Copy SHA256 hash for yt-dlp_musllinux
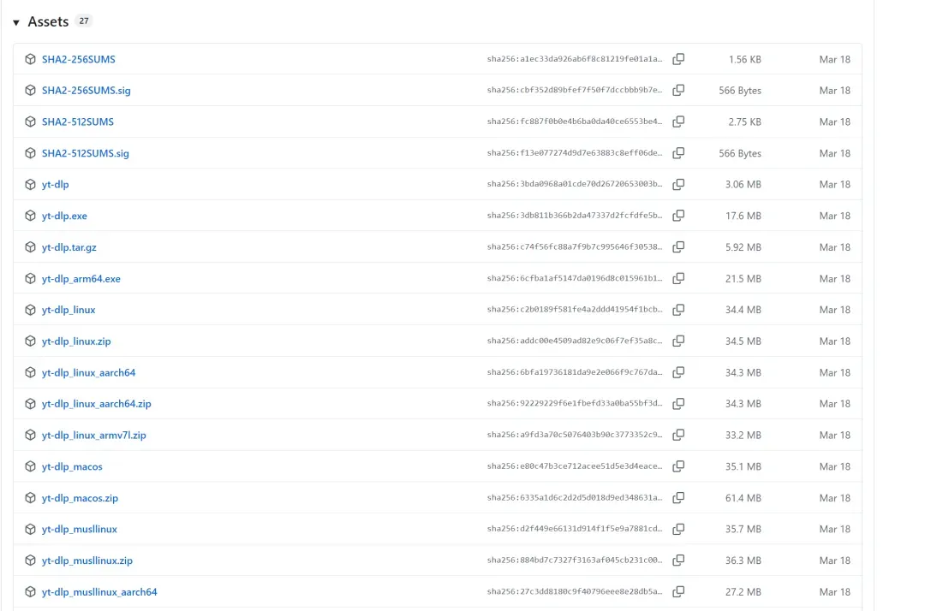925x611 pixels. click(678, 529)
